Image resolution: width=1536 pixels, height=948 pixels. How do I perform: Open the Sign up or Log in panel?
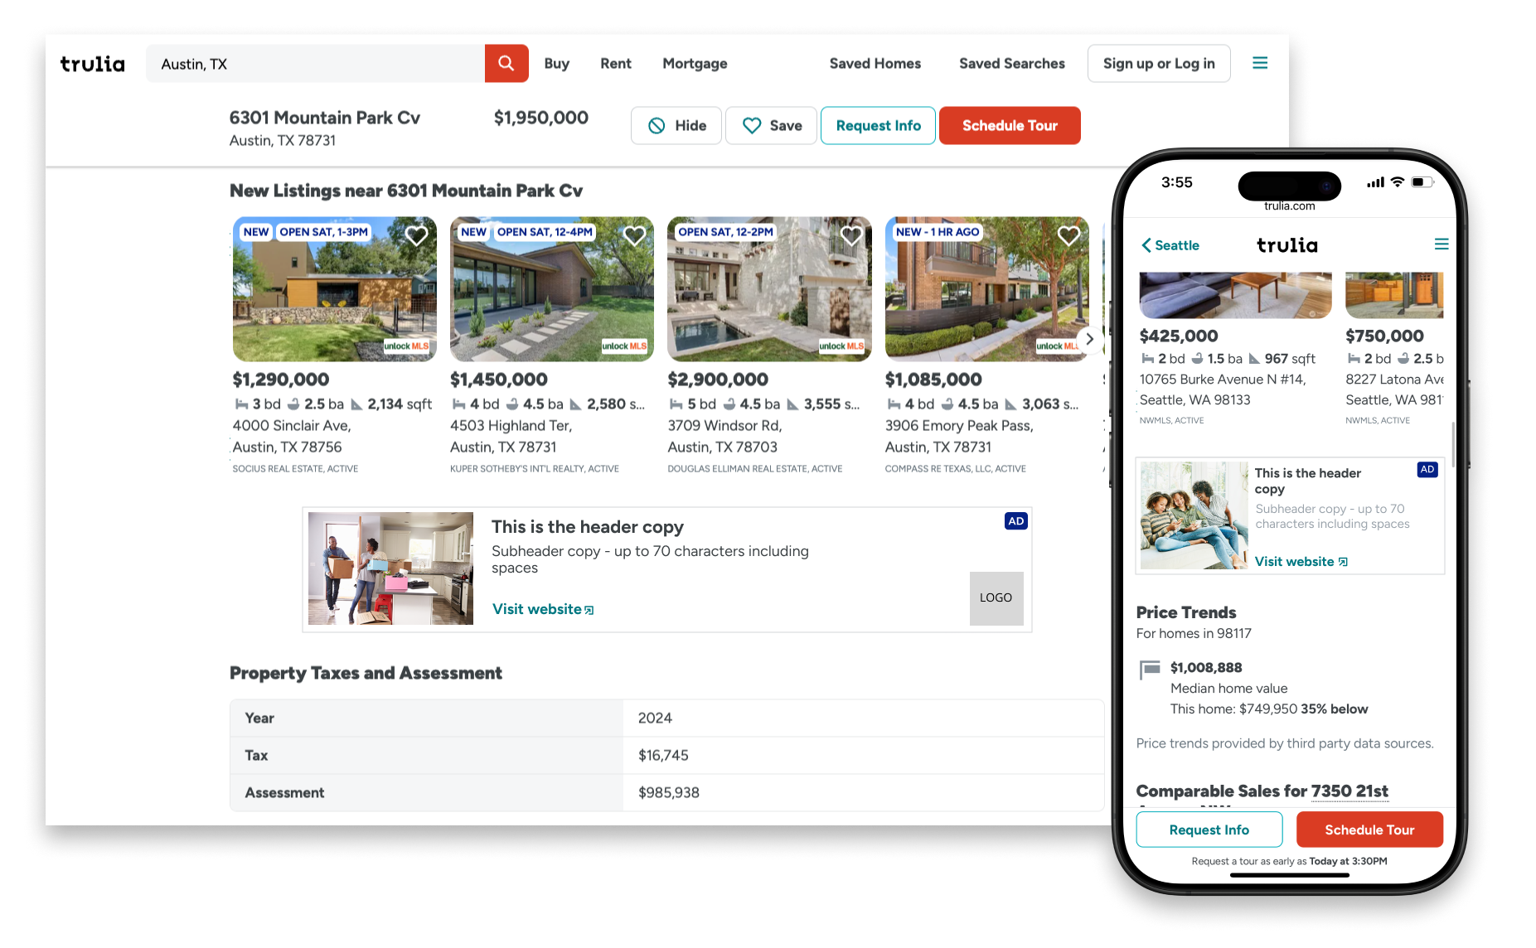[x=1158, y=64]
